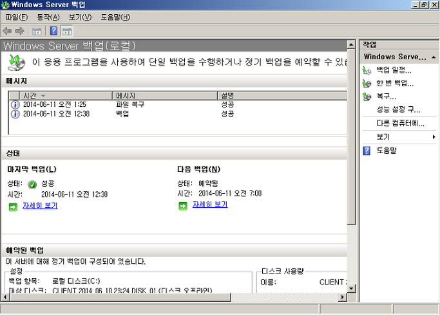This screenshot has width=440, height=316.
Task: Click 2014-06-11 오전 12:38 message time cell
Action: pos(56,114)
